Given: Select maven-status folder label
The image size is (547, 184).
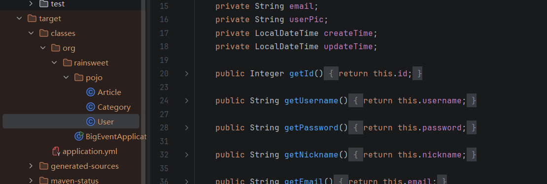Looking at the screenshot, I should pyautogui.click(x=74, y=181).
